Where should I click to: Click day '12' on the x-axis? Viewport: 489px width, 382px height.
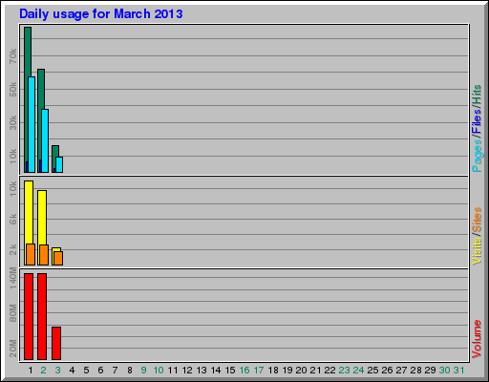(x=187, y=371)
